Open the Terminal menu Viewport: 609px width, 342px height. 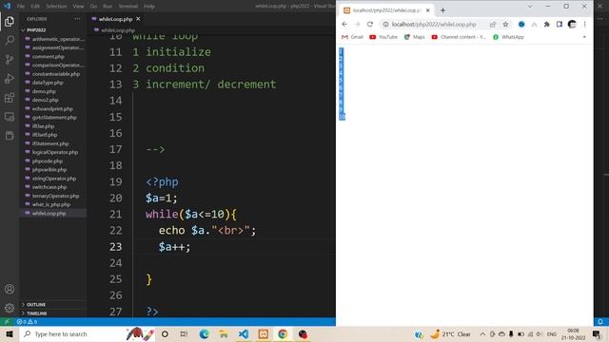click(128, 7)
